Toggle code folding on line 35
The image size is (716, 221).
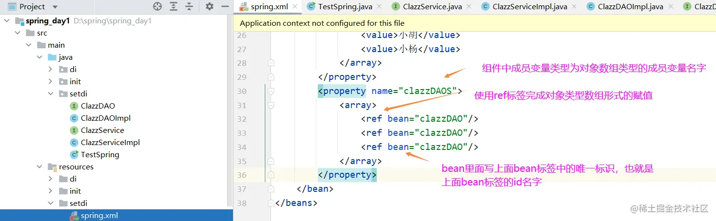[x=271, y=161]
